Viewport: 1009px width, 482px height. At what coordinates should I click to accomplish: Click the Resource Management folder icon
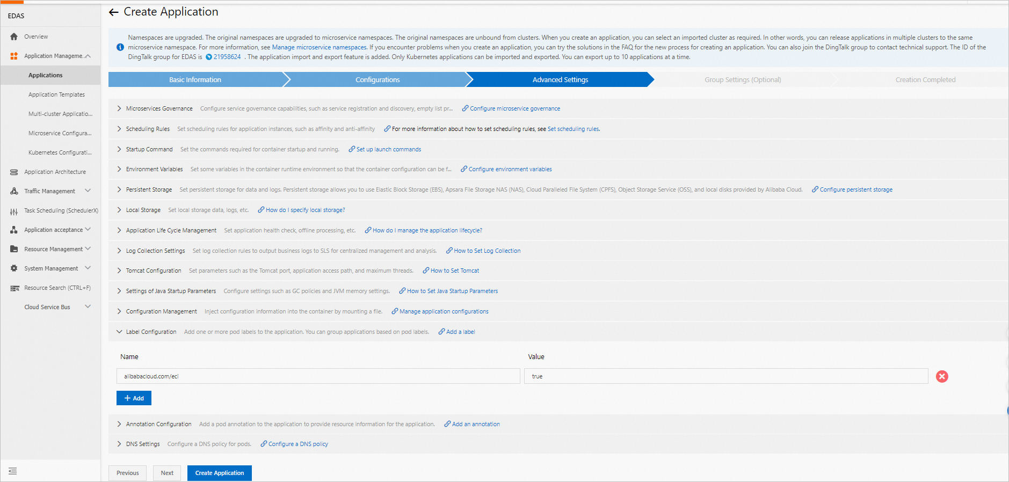tap(14, 249)
